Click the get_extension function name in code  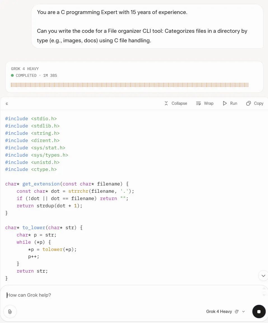click(41, 184)
